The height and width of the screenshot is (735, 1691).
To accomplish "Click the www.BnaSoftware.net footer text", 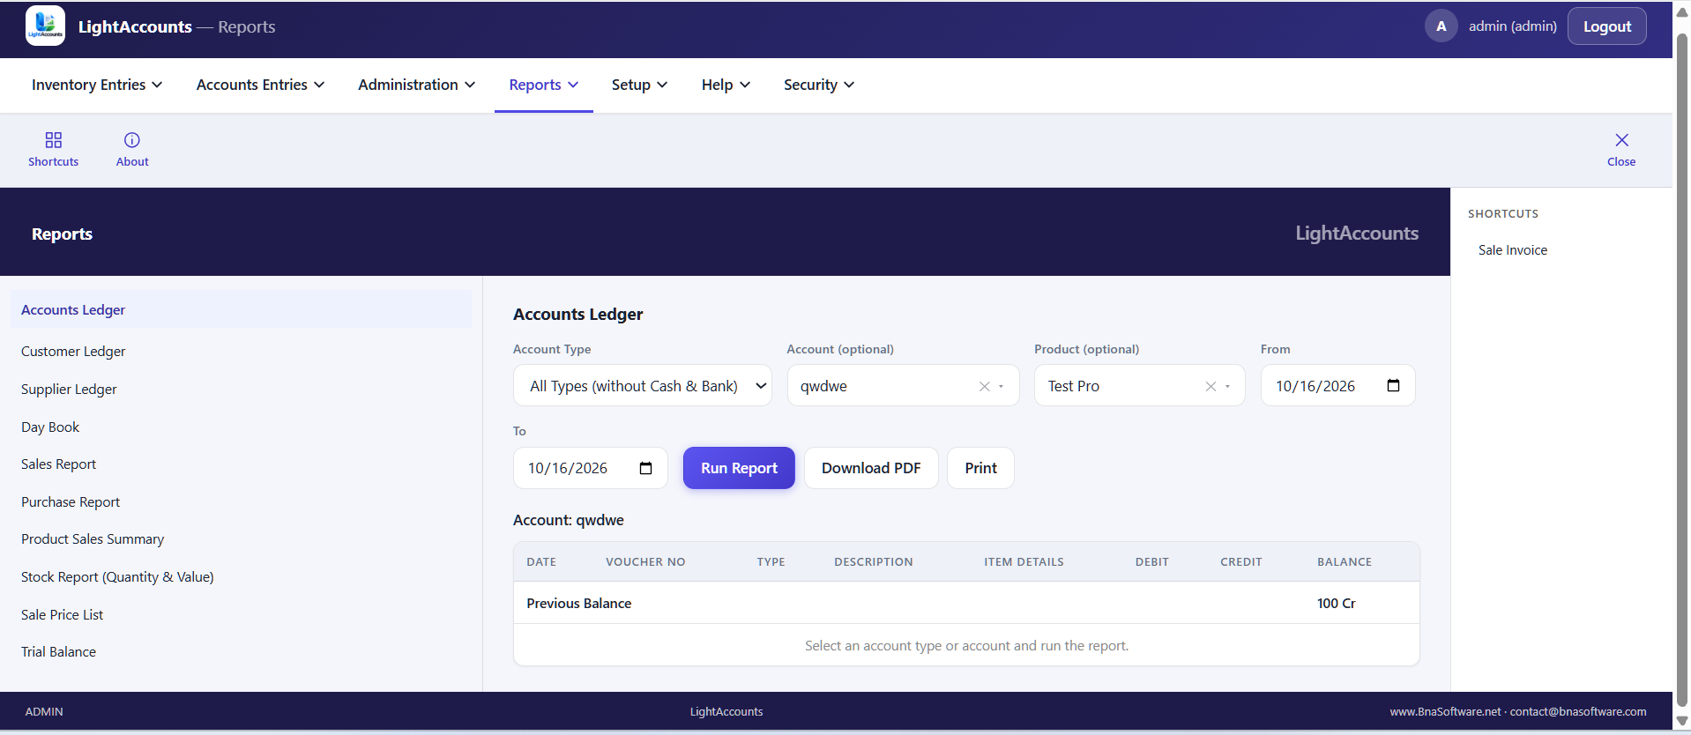I will [1445, 712].
